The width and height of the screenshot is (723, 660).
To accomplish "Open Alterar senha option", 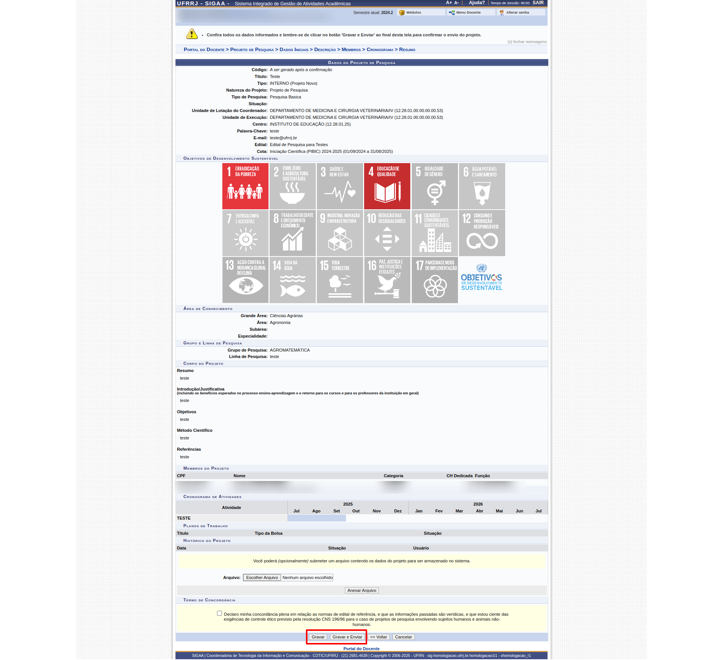I will tap(517, 12).
